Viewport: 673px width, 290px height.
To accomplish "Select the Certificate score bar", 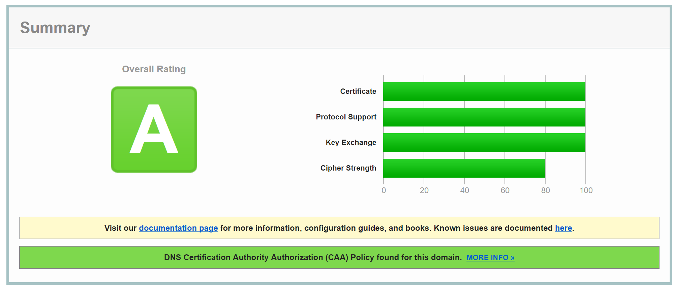I will point(484,92).
